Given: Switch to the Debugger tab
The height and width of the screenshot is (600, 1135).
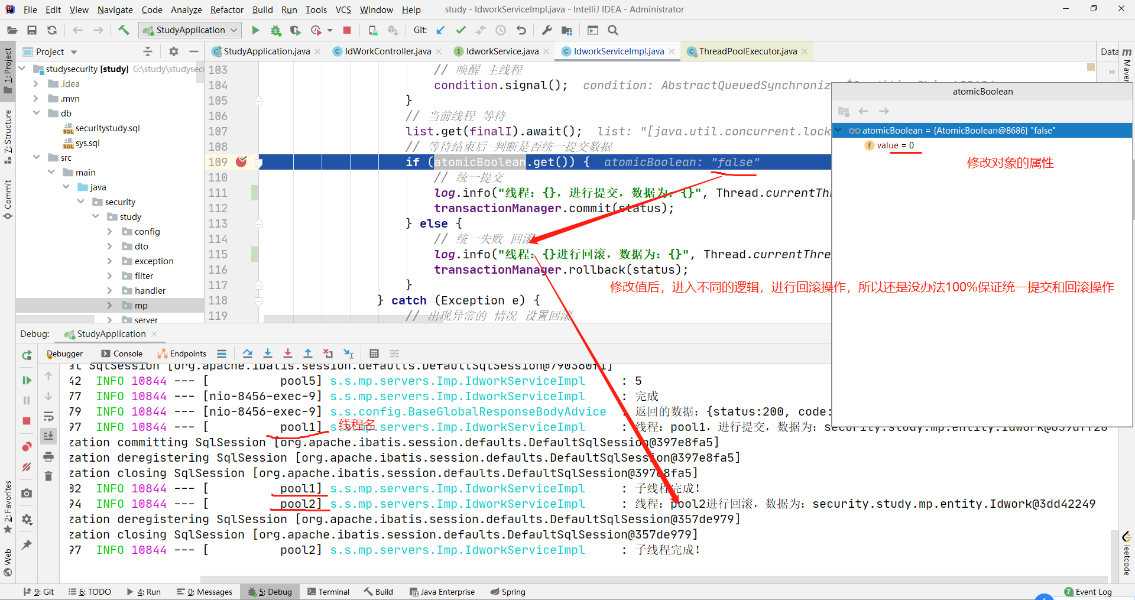Looking at the screenshot, I should click(65, 353).
